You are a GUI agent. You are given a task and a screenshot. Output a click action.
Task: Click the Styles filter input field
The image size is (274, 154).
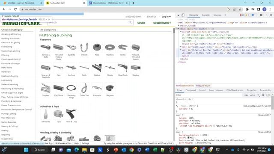(209, 95)
